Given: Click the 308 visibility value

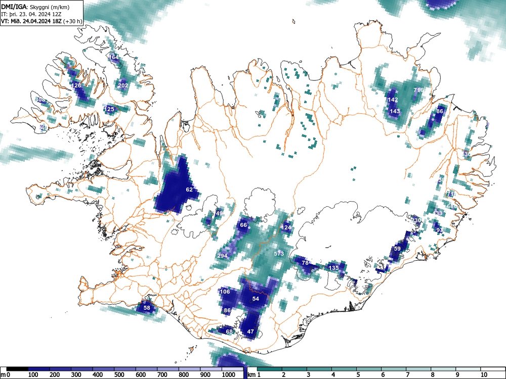Looking at the screenshot, I should 40,100.
